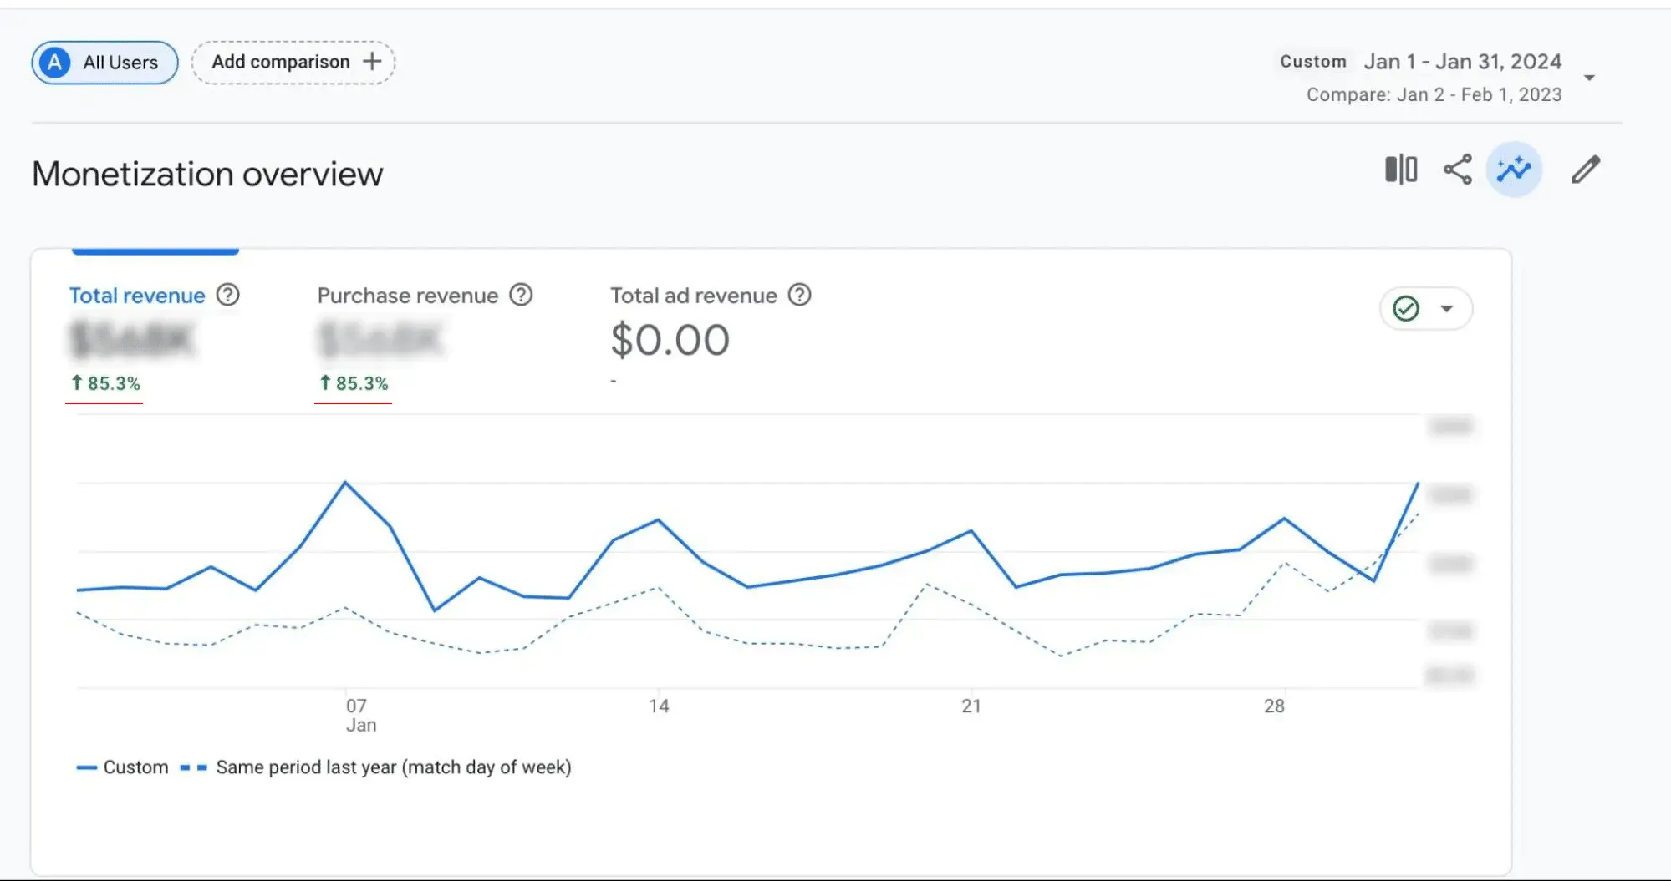This screenshot has height=881, width=1671.
Task: Switch to the Total revenue tab
Action: click(136, 295)
